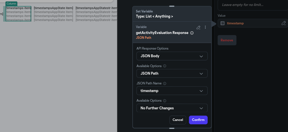Click the variable icon left of timestamp value
This screenshot has width=288, height=132.
pos(223,23)
